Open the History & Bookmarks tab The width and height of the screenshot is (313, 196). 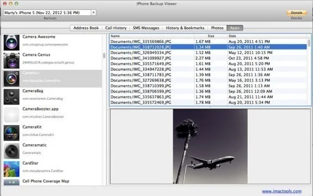[x=185, y=28]
